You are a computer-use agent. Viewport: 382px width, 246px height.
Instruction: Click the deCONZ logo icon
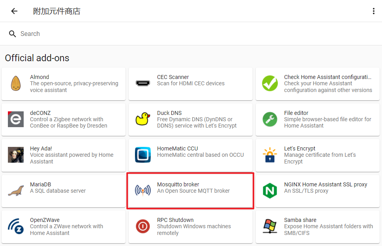[x=16, y=119]
